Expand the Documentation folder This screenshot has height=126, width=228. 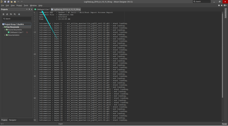point(5,35)
